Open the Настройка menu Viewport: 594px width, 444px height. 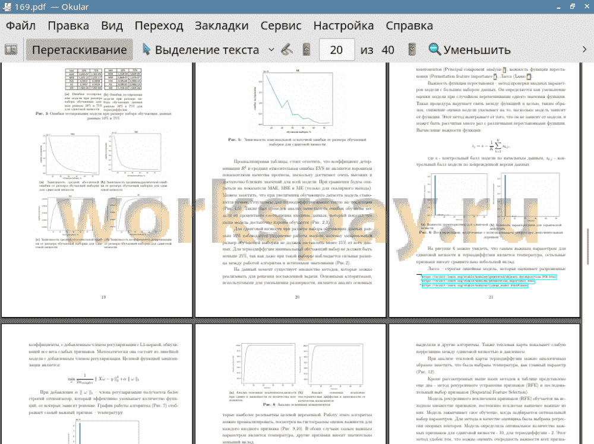click(x=343, y=26)
